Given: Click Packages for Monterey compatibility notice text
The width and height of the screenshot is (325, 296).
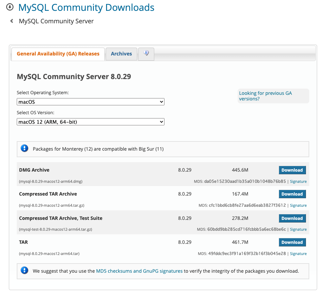Looking at the screenshot, I should [x=98, y=149].
